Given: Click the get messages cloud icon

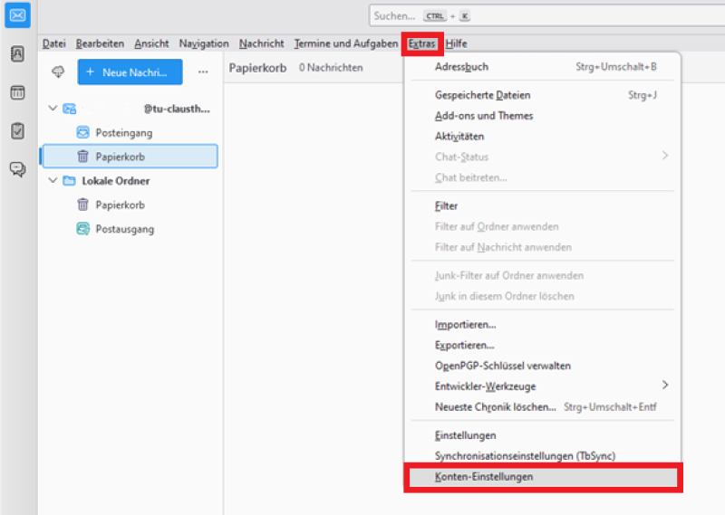Looking at the screenshot, I should point(59,72).
